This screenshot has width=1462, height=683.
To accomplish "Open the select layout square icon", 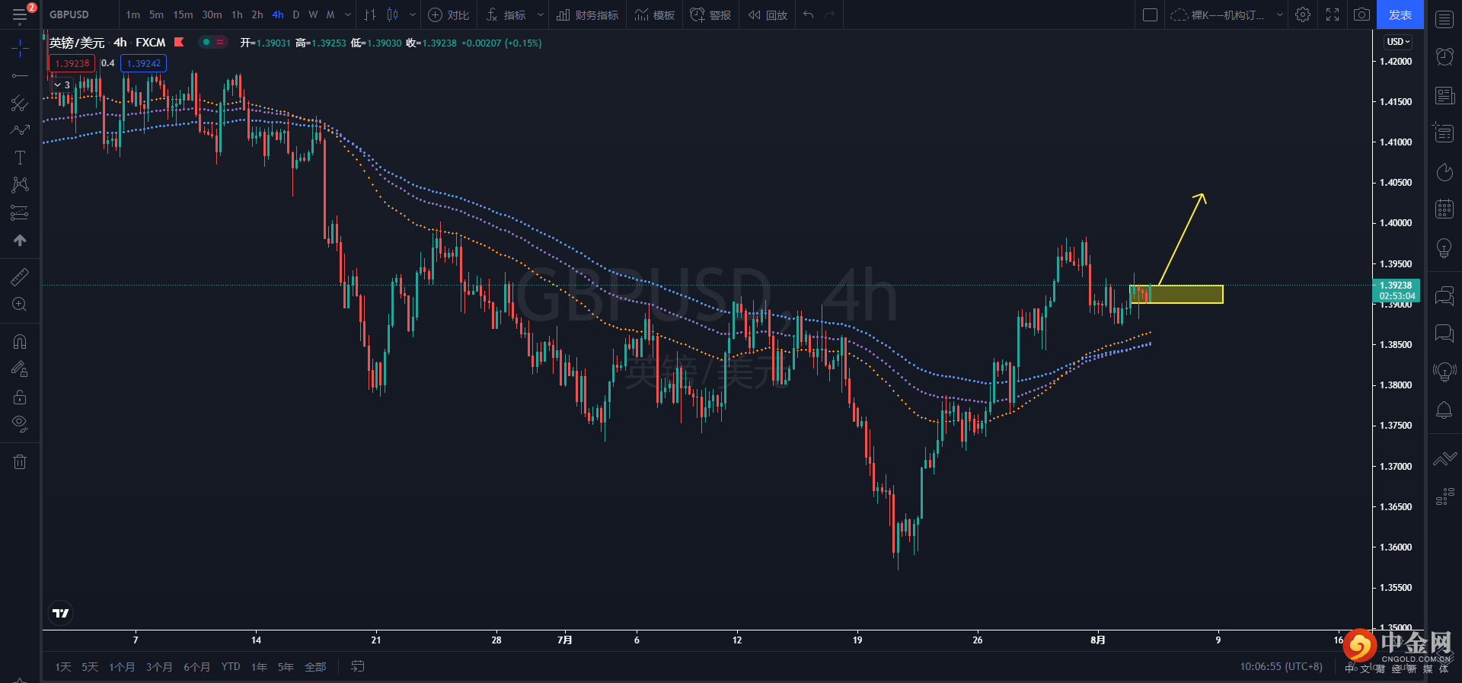I will tap(1151, 14).
